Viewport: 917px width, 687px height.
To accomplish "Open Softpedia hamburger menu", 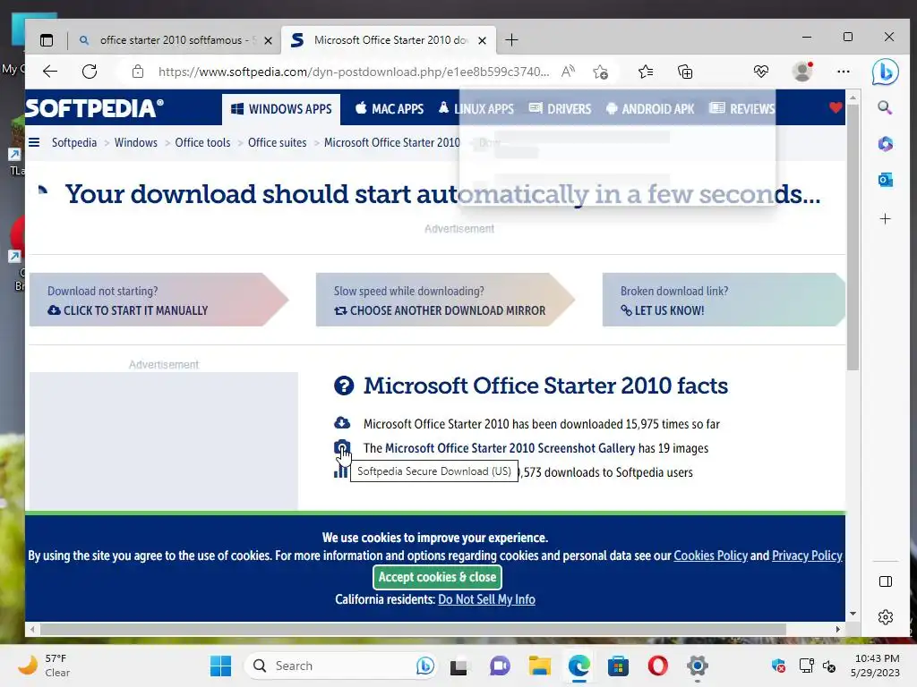I will (35, 142).
